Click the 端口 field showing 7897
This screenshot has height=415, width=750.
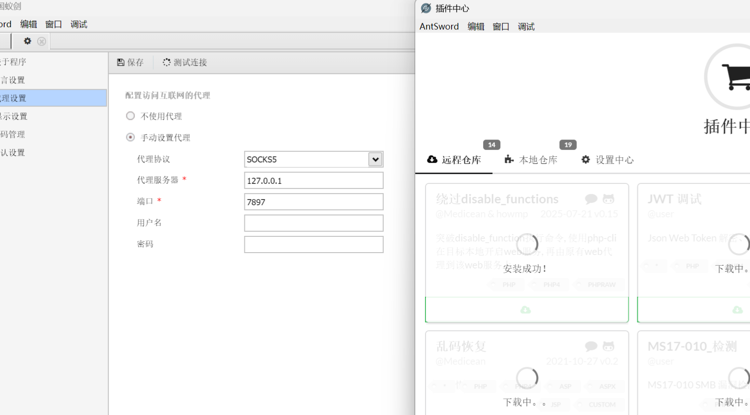click(x=313, y=202)
